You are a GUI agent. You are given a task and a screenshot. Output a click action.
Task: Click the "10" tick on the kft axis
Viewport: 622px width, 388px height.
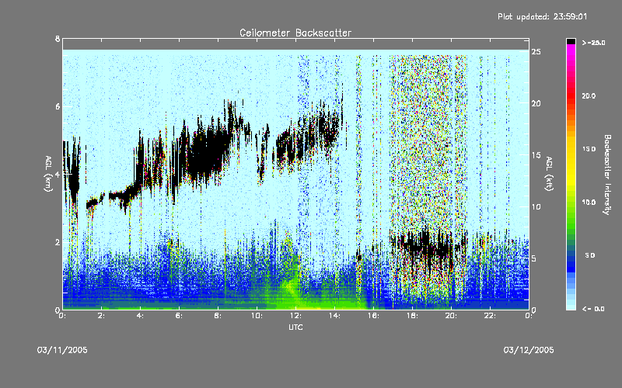536,207
